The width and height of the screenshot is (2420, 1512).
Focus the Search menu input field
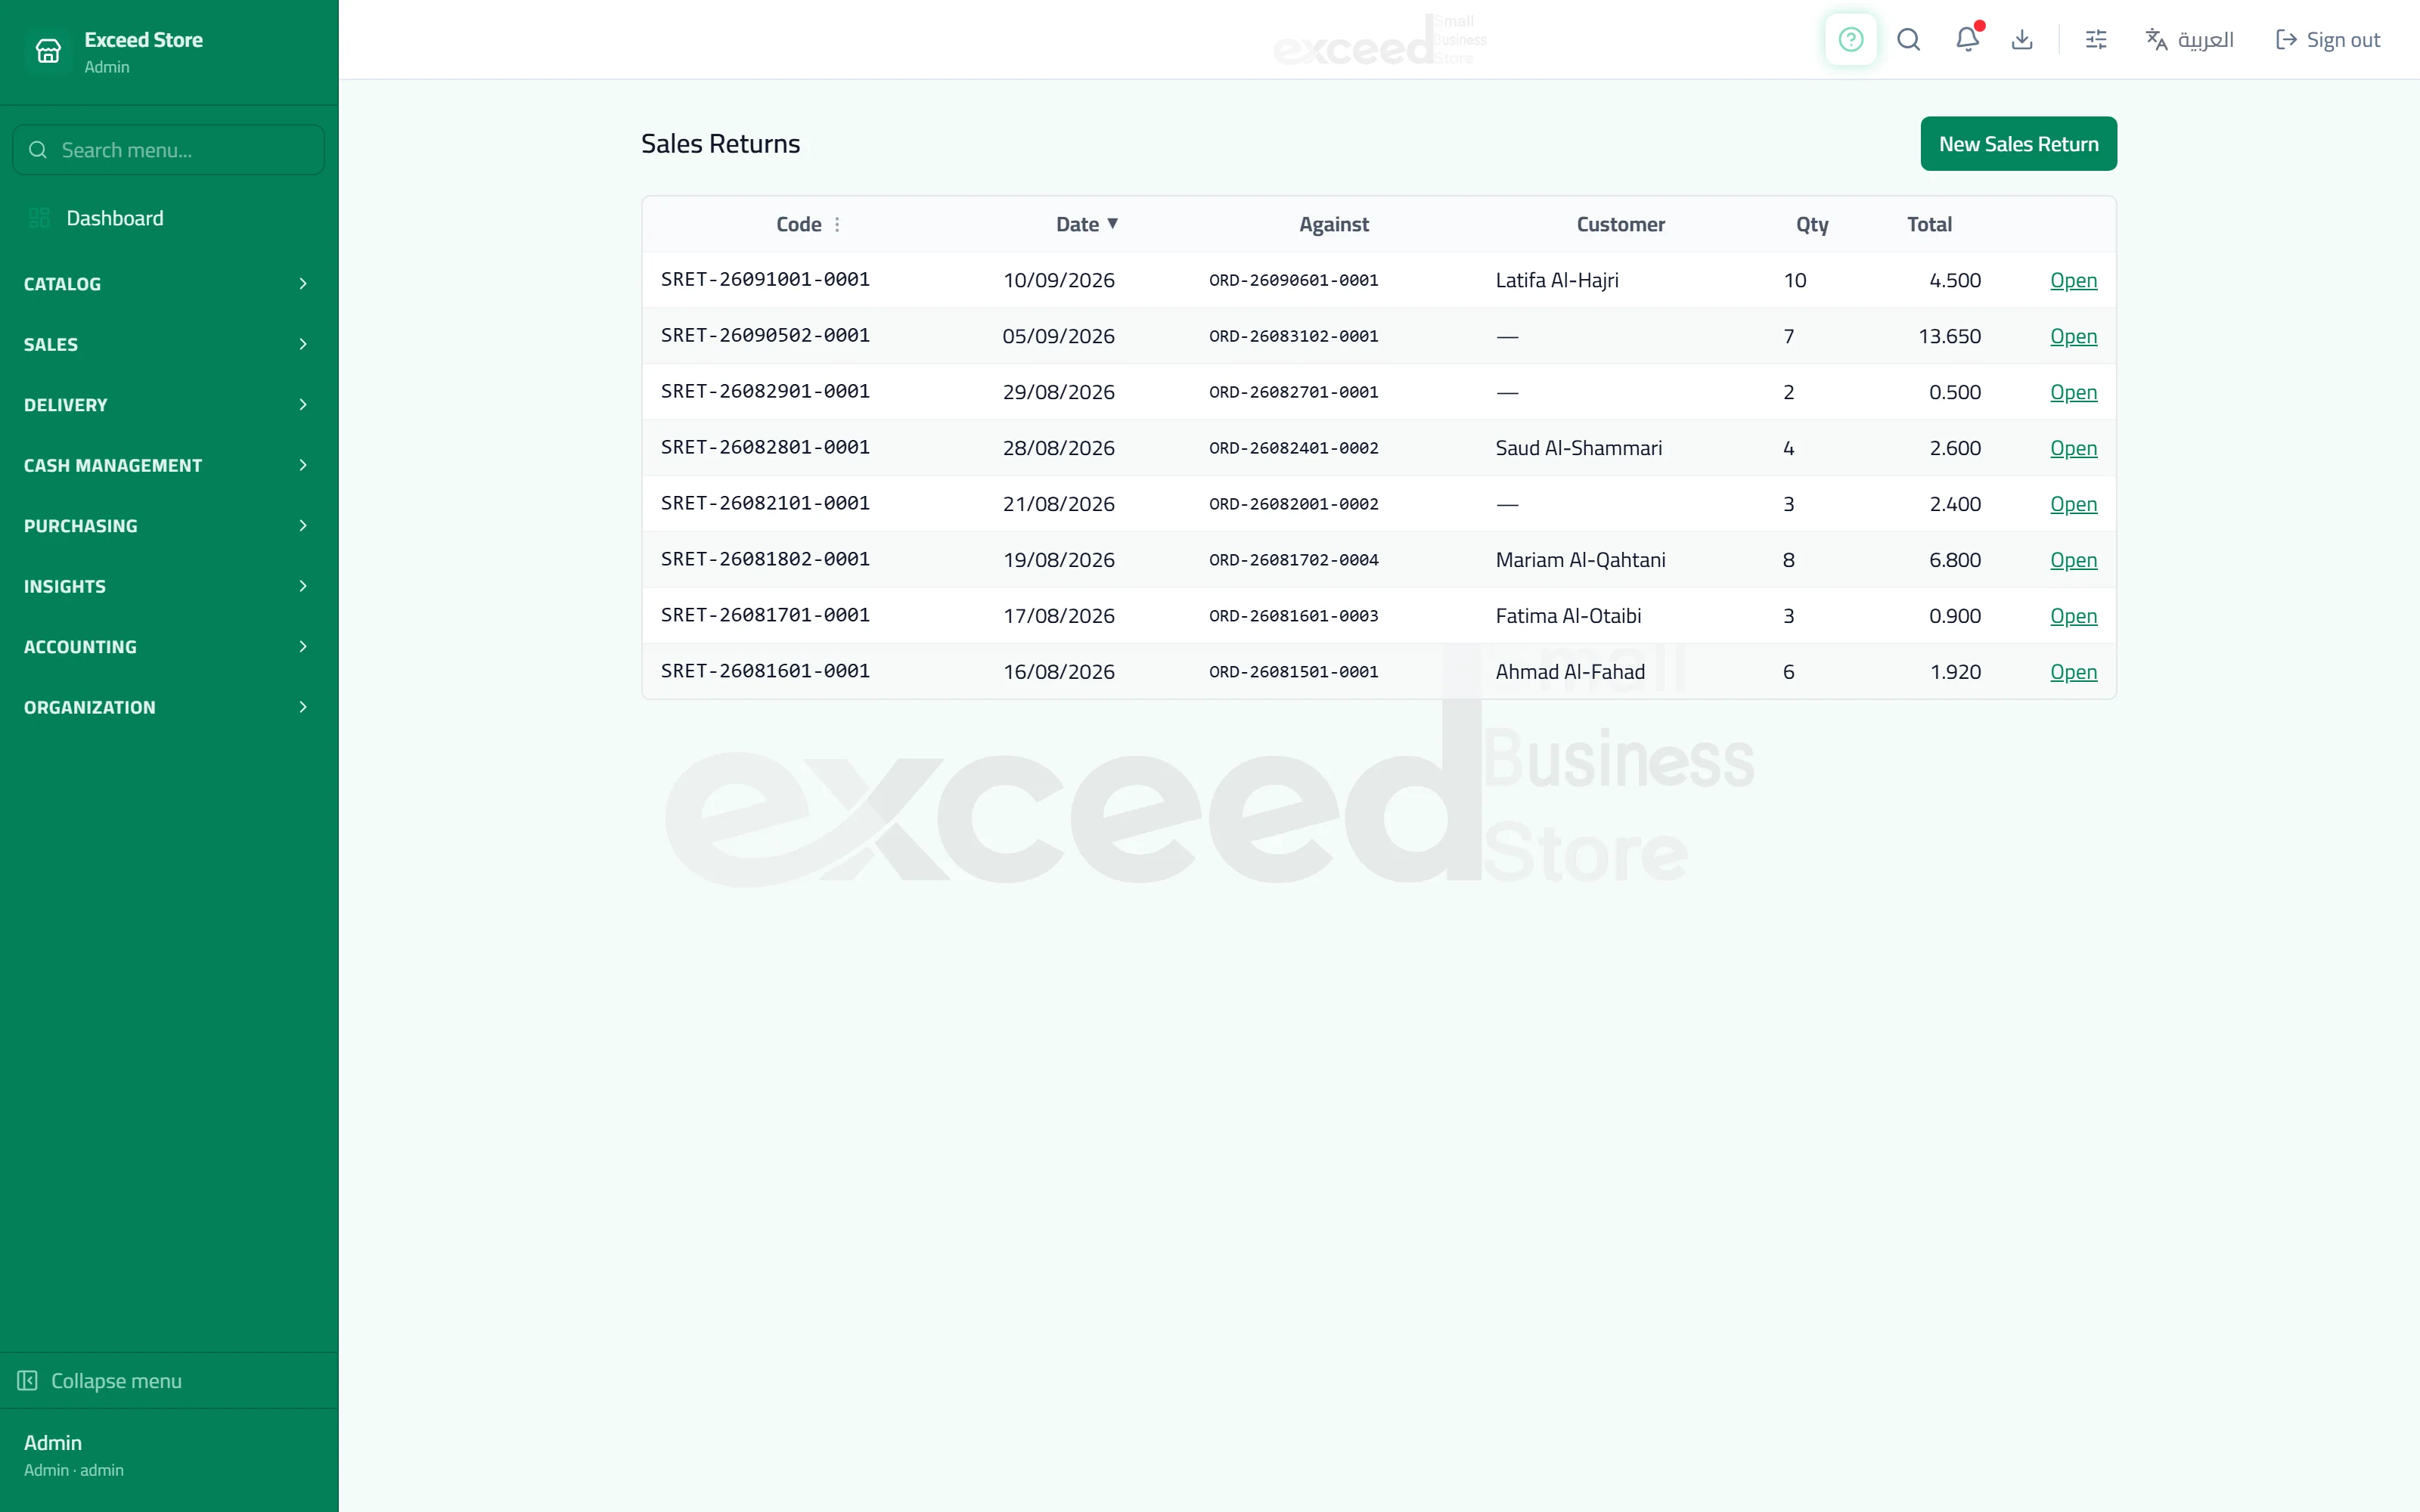[168, 150]
